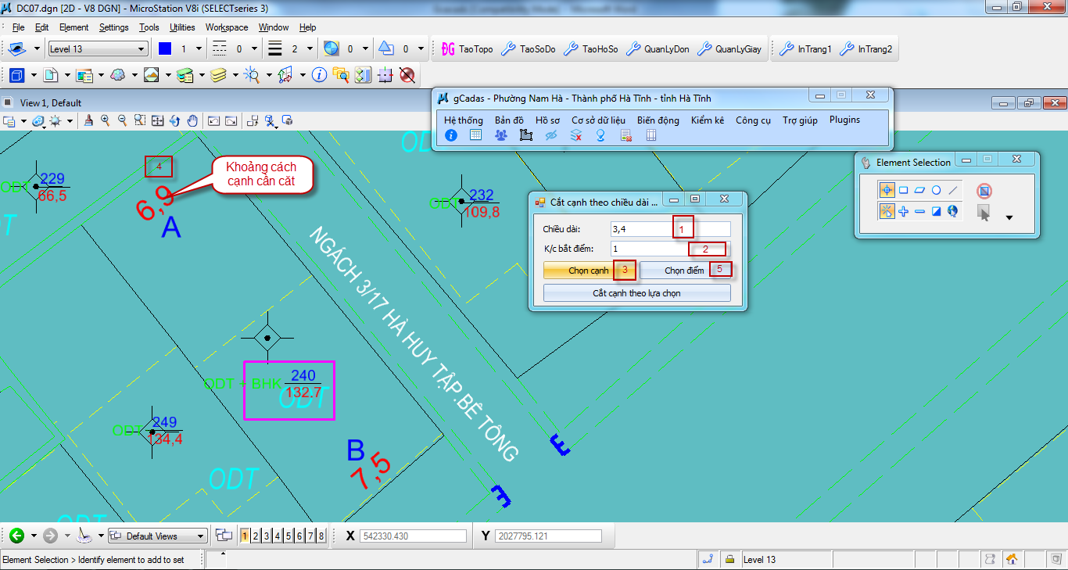Open the Level 13 active level dropdown

tap(98, 49)
